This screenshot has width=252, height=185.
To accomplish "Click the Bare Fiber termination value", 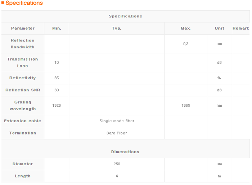I will pyautogui.click(x=117, y=133).
